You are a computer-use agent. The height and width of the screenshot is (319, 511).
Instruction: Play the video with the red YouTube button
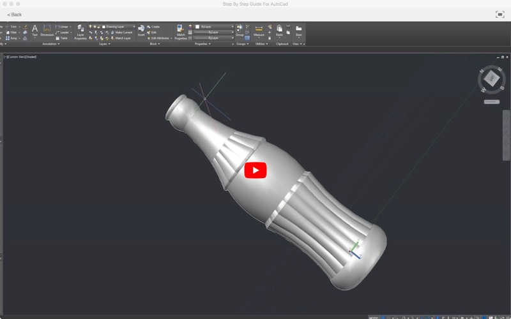[x=256, y=170]
